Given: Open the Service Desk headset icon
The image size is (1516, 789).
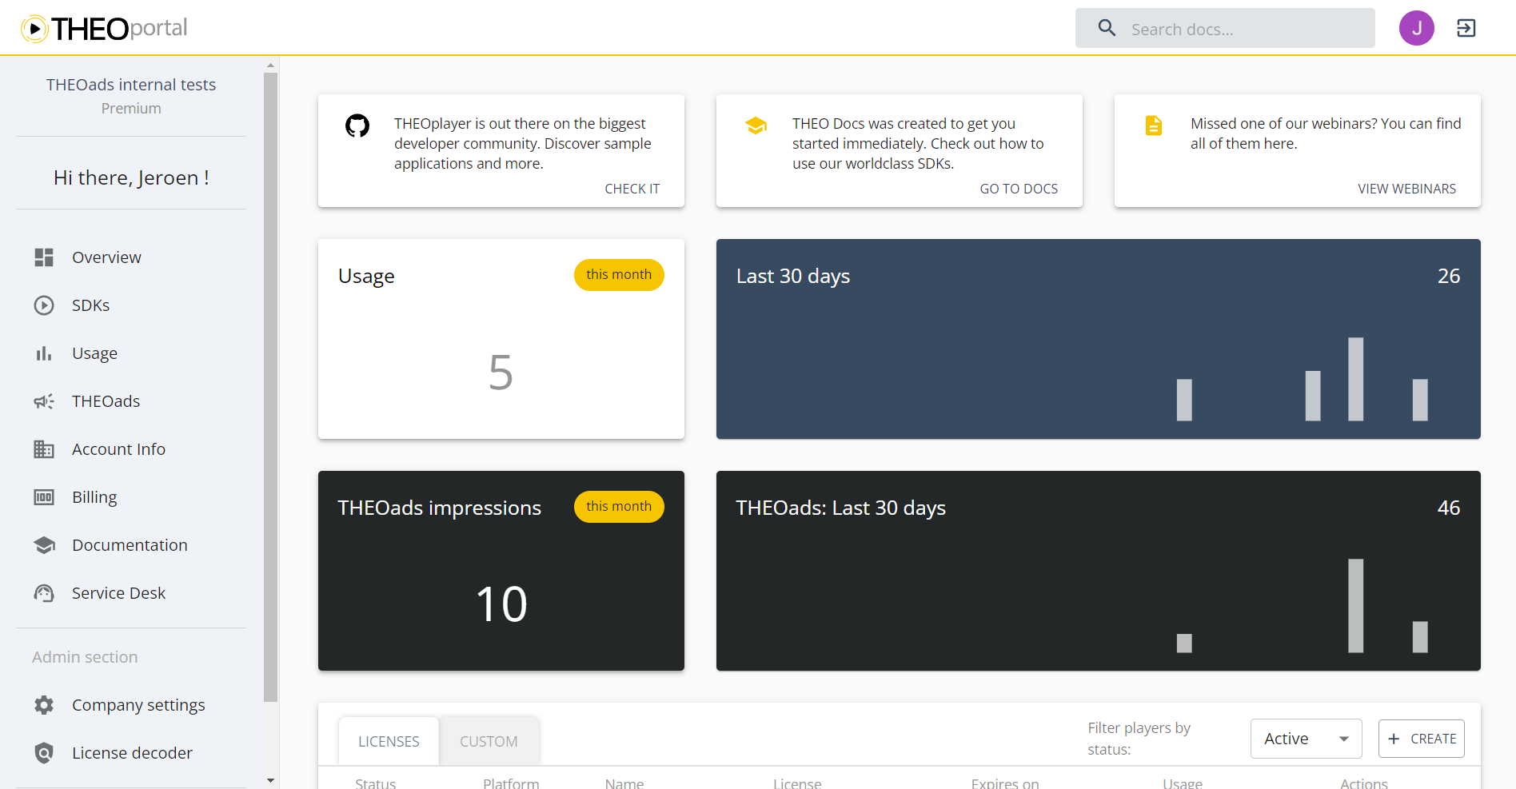Looking at the screenshot, I should [x=44, y=592].
